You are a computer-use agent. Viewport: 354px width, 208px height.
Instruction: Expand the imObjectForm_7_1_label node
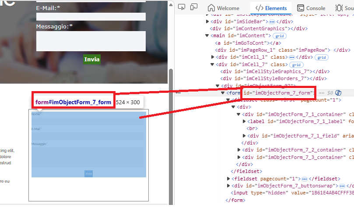click(245, 121)
